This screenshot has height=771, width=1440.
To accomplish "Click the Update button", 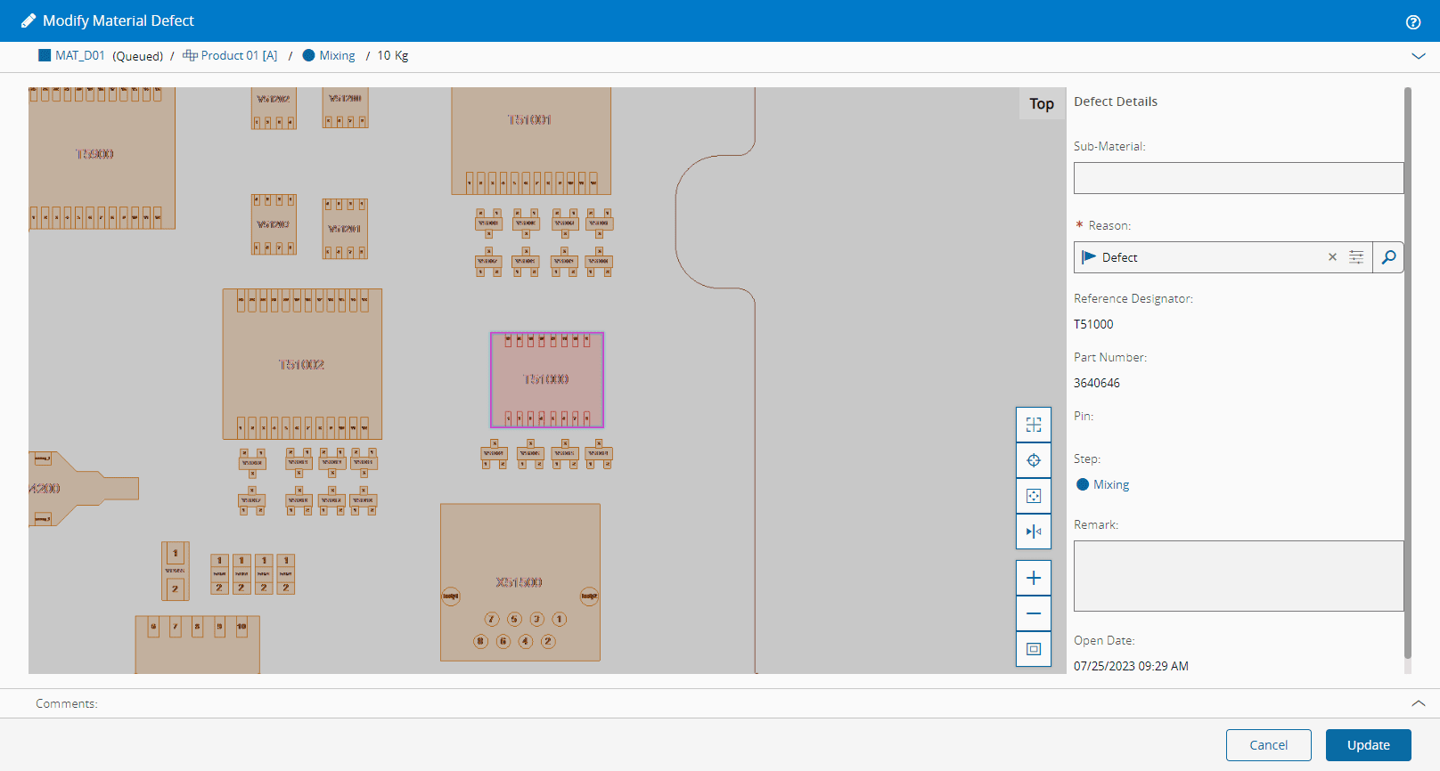I will [x=1368, y=745].
